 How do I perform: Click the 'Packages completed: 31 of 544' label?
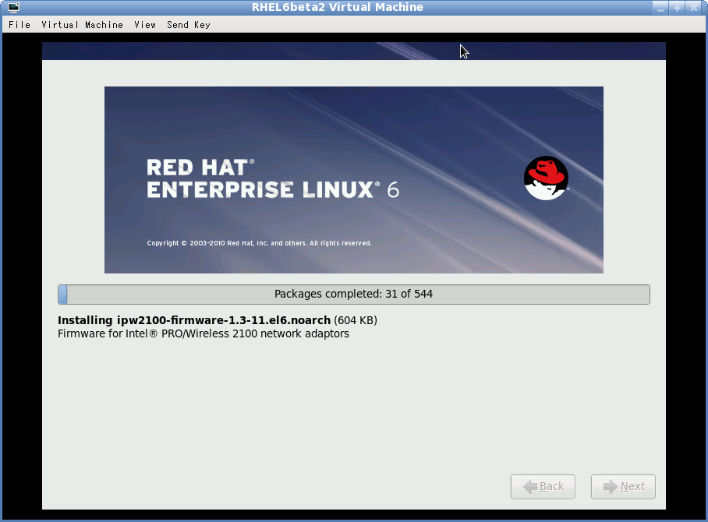[353, 295]
